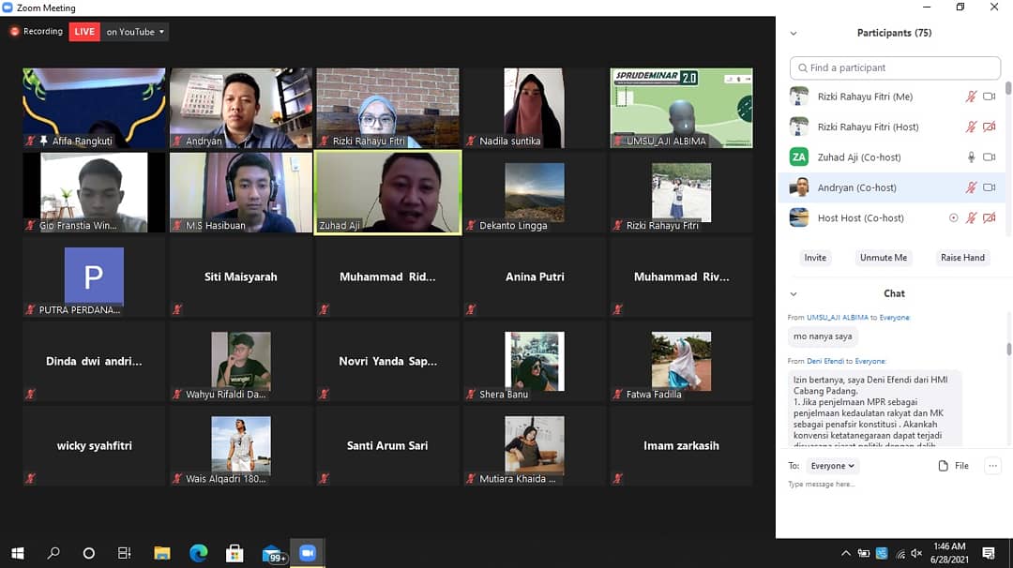Click the microphone icon next to Zuhad Aji
Screen dimensions: 1013x568
(x=972, y=157)
